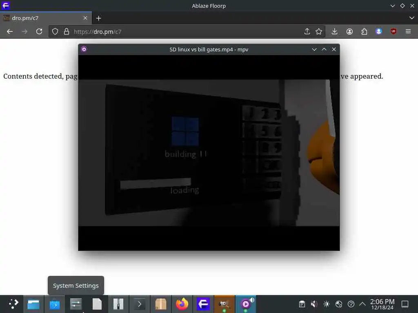The image size is (418, 313).
Task: Close the dro.pm/c7 tab
Action: tap(85, 18)
